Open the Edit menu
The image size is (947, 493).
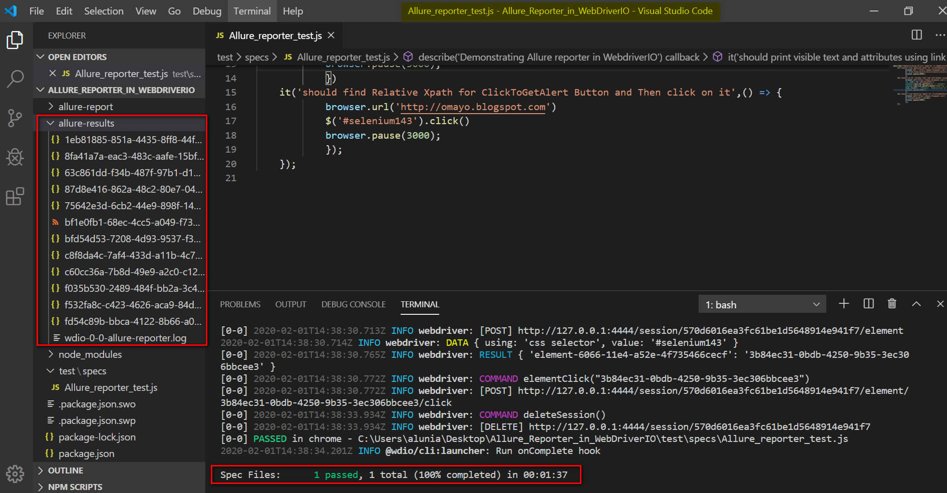click(x=64, y=11)
